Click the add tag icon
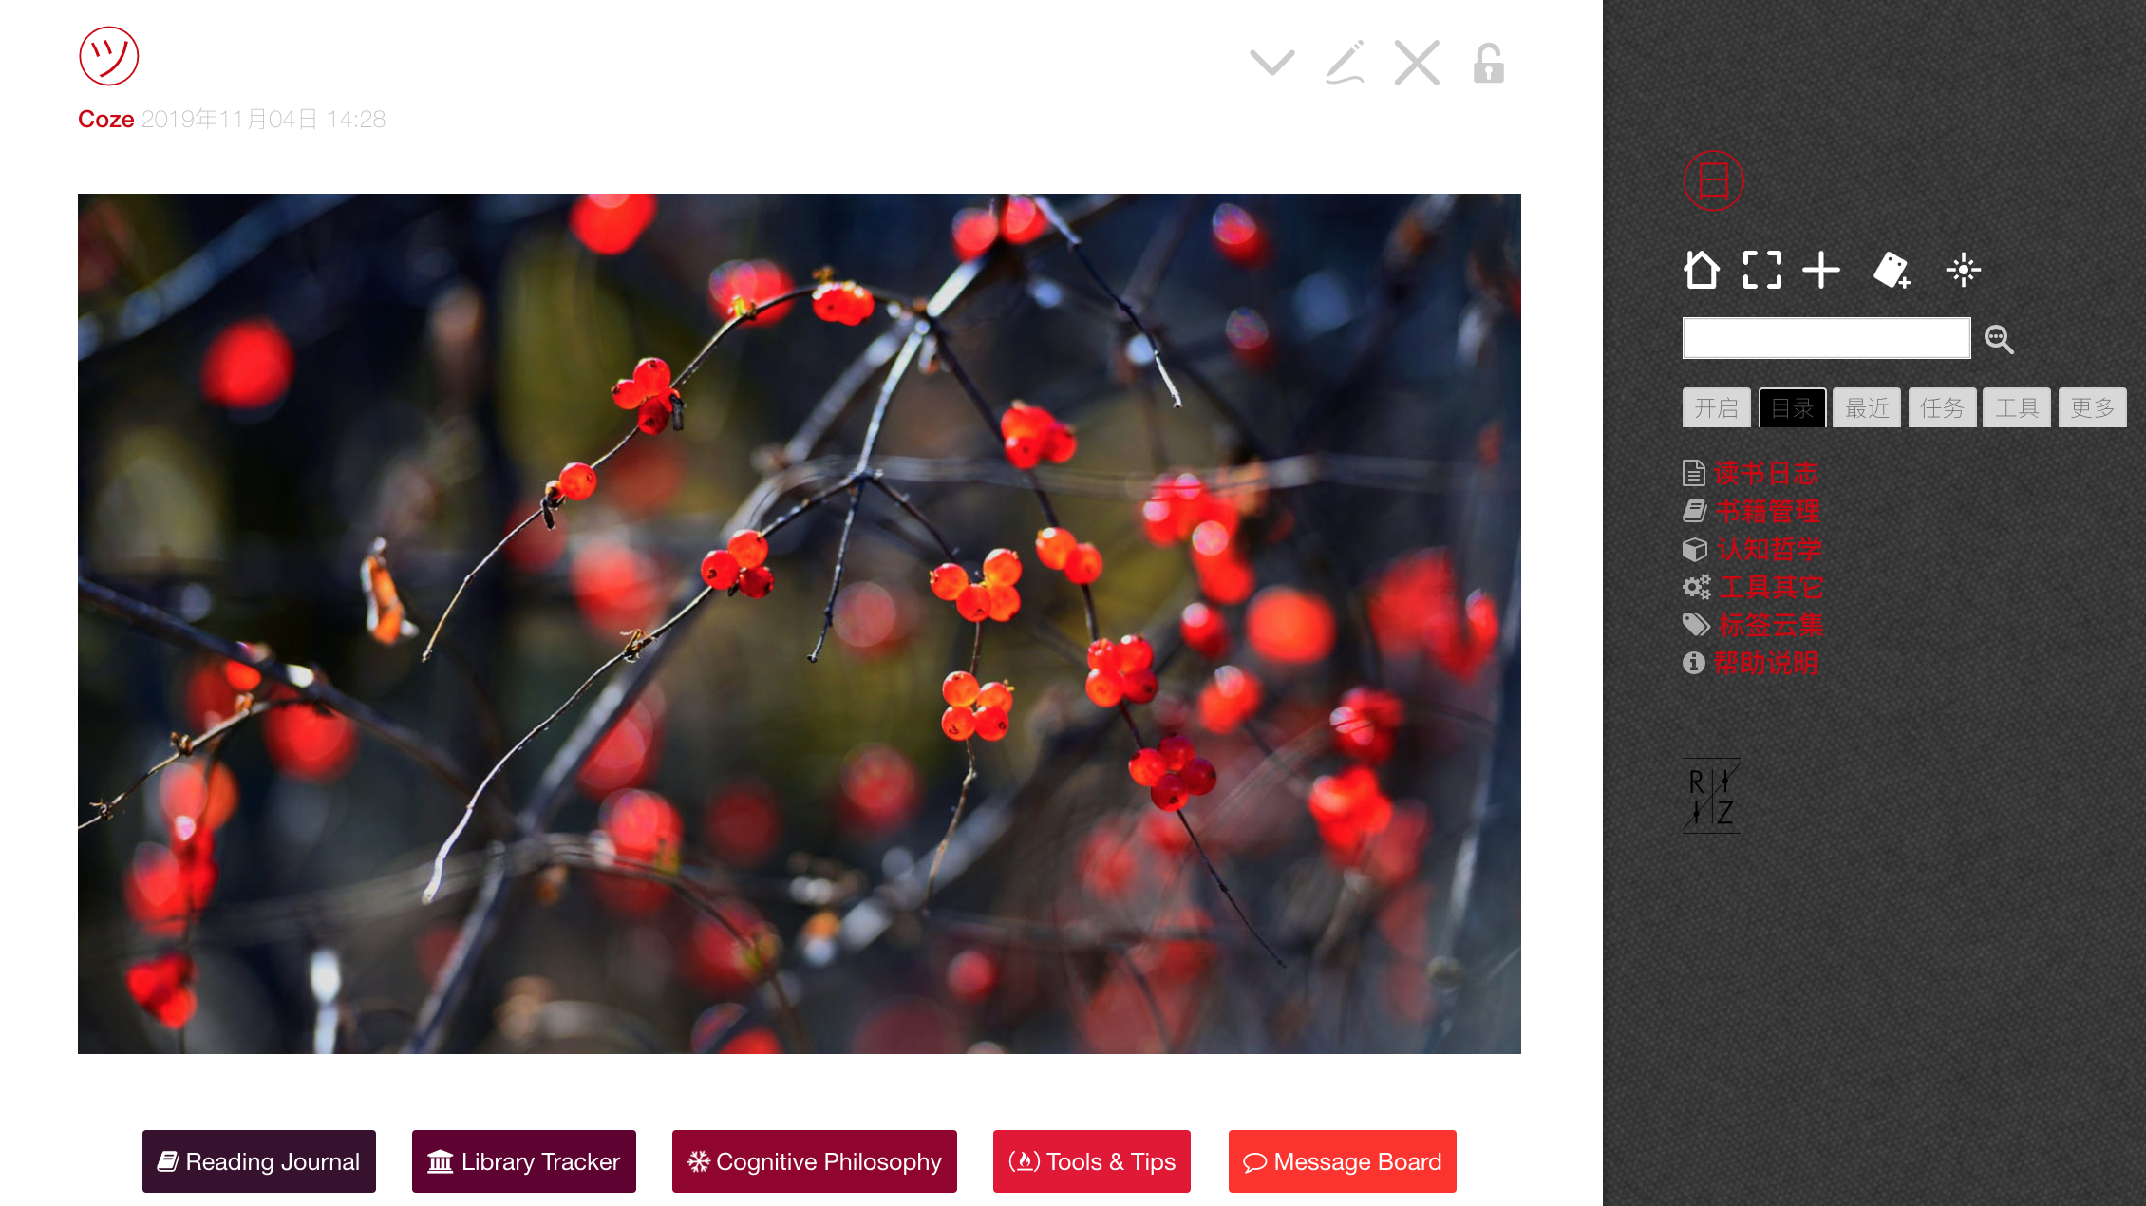Screen dimensions: 2146x1206 pos(1892,270)
